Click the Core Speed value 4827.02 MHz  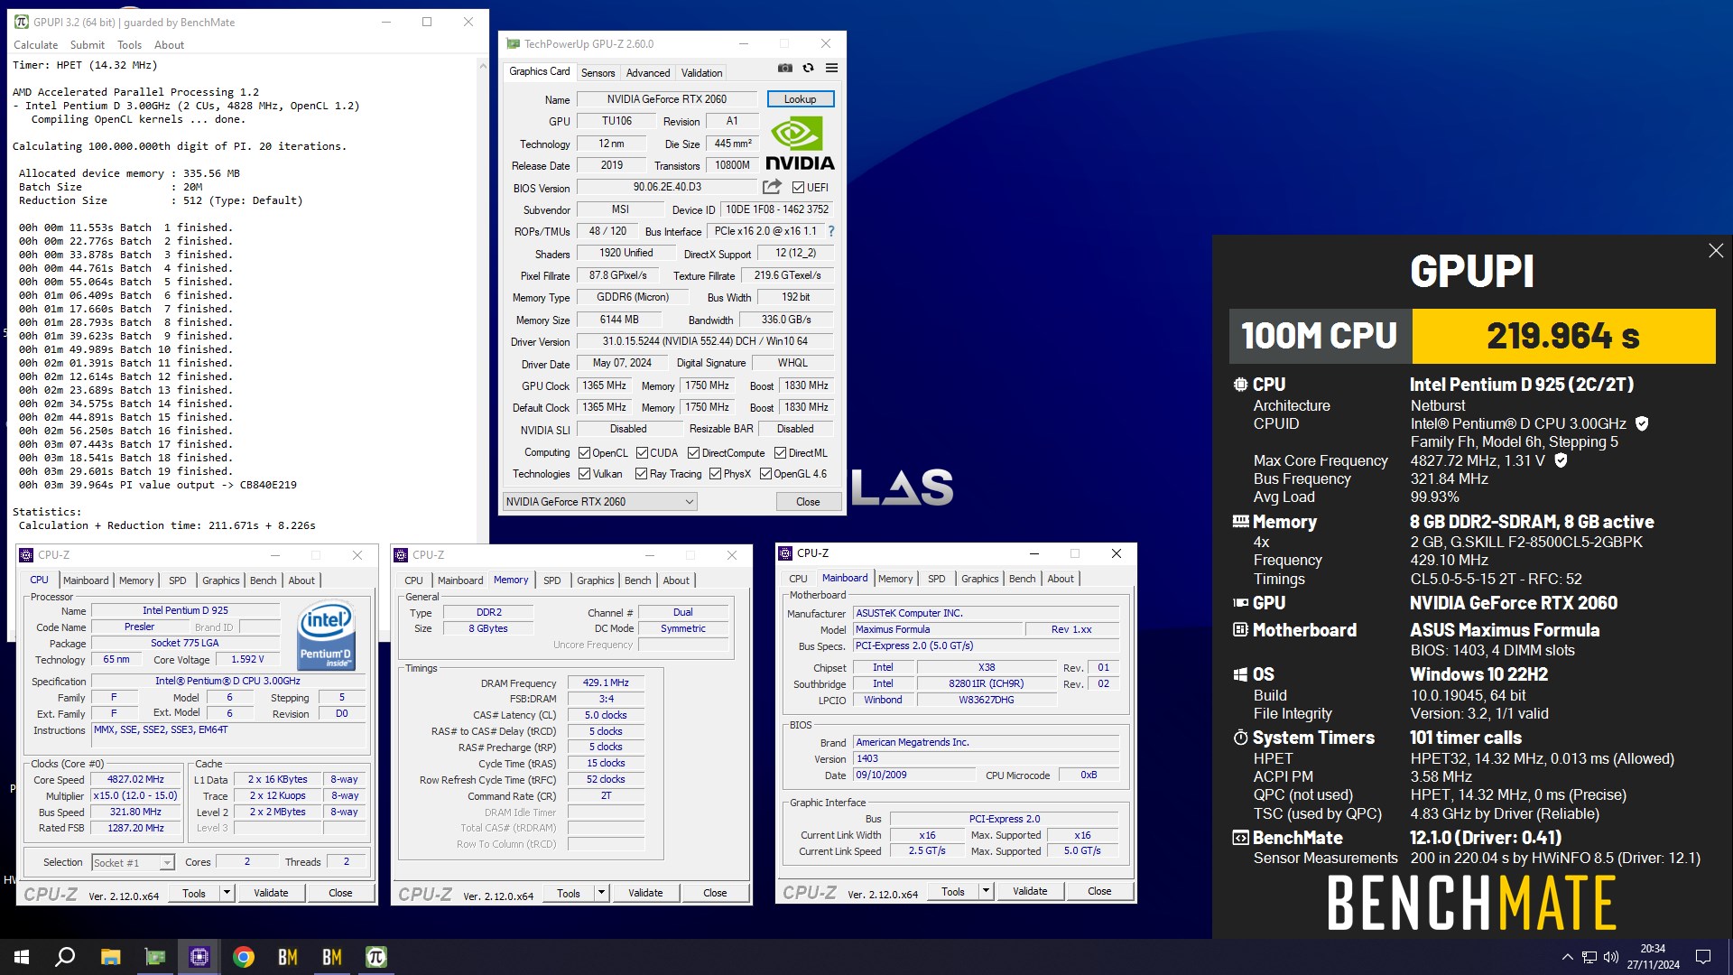[x=135, y=780]
